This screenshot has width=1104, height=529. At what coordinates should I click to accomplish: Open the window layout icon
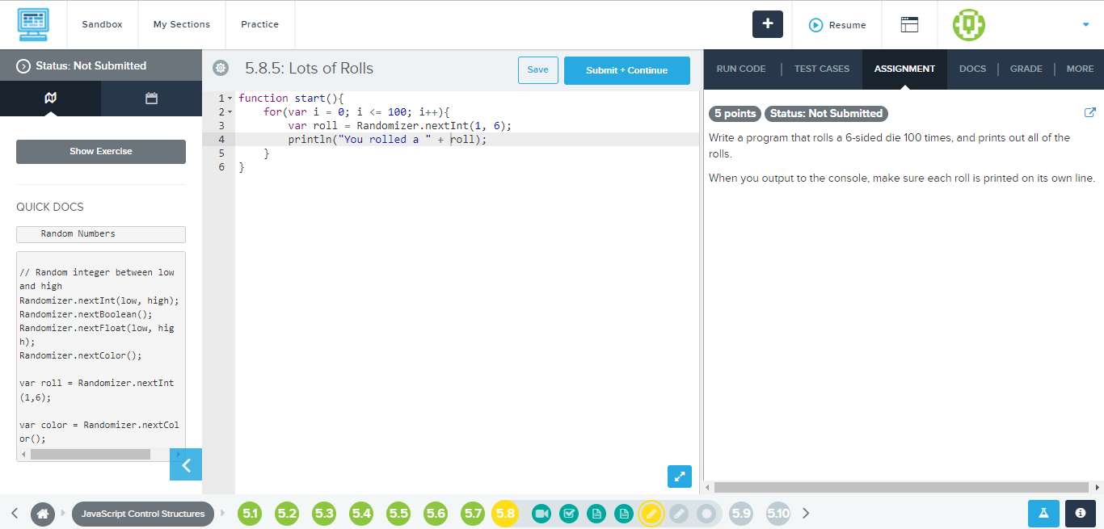[910, 25]
